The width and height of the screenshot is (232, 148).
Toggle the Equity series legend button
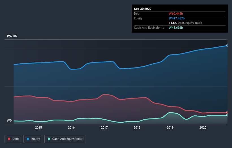pyautogui.click(x=33, y=139)
